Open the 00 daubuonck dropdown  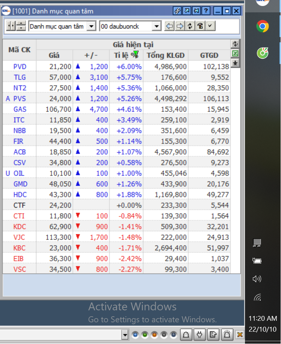[x=156, y=26]
